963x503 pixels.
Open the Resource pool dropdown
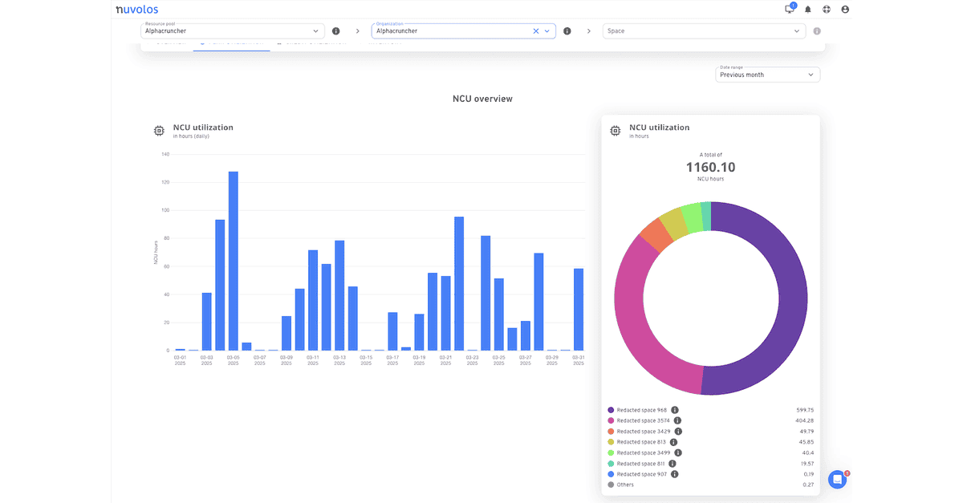(233, 30)
